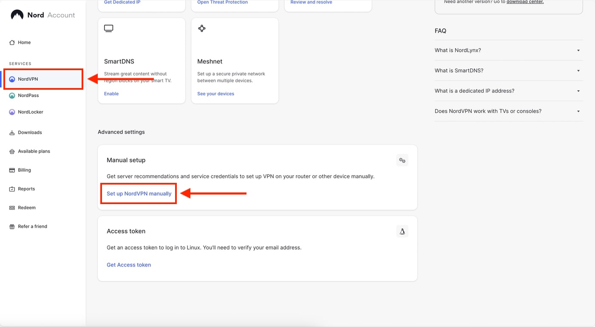Click the Available plans bag icon
The image size is (595, 327).
(12, 151)
